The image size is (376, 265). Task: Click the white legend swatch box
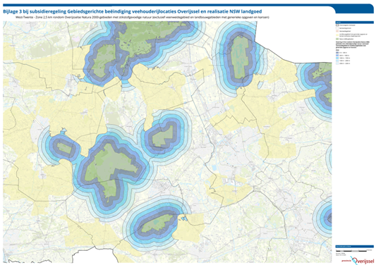click(337, 28)
